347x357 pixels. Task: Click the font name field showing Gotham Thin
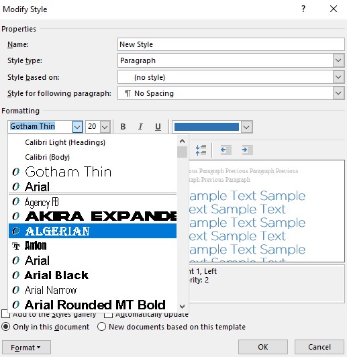[x=41, y=127]
